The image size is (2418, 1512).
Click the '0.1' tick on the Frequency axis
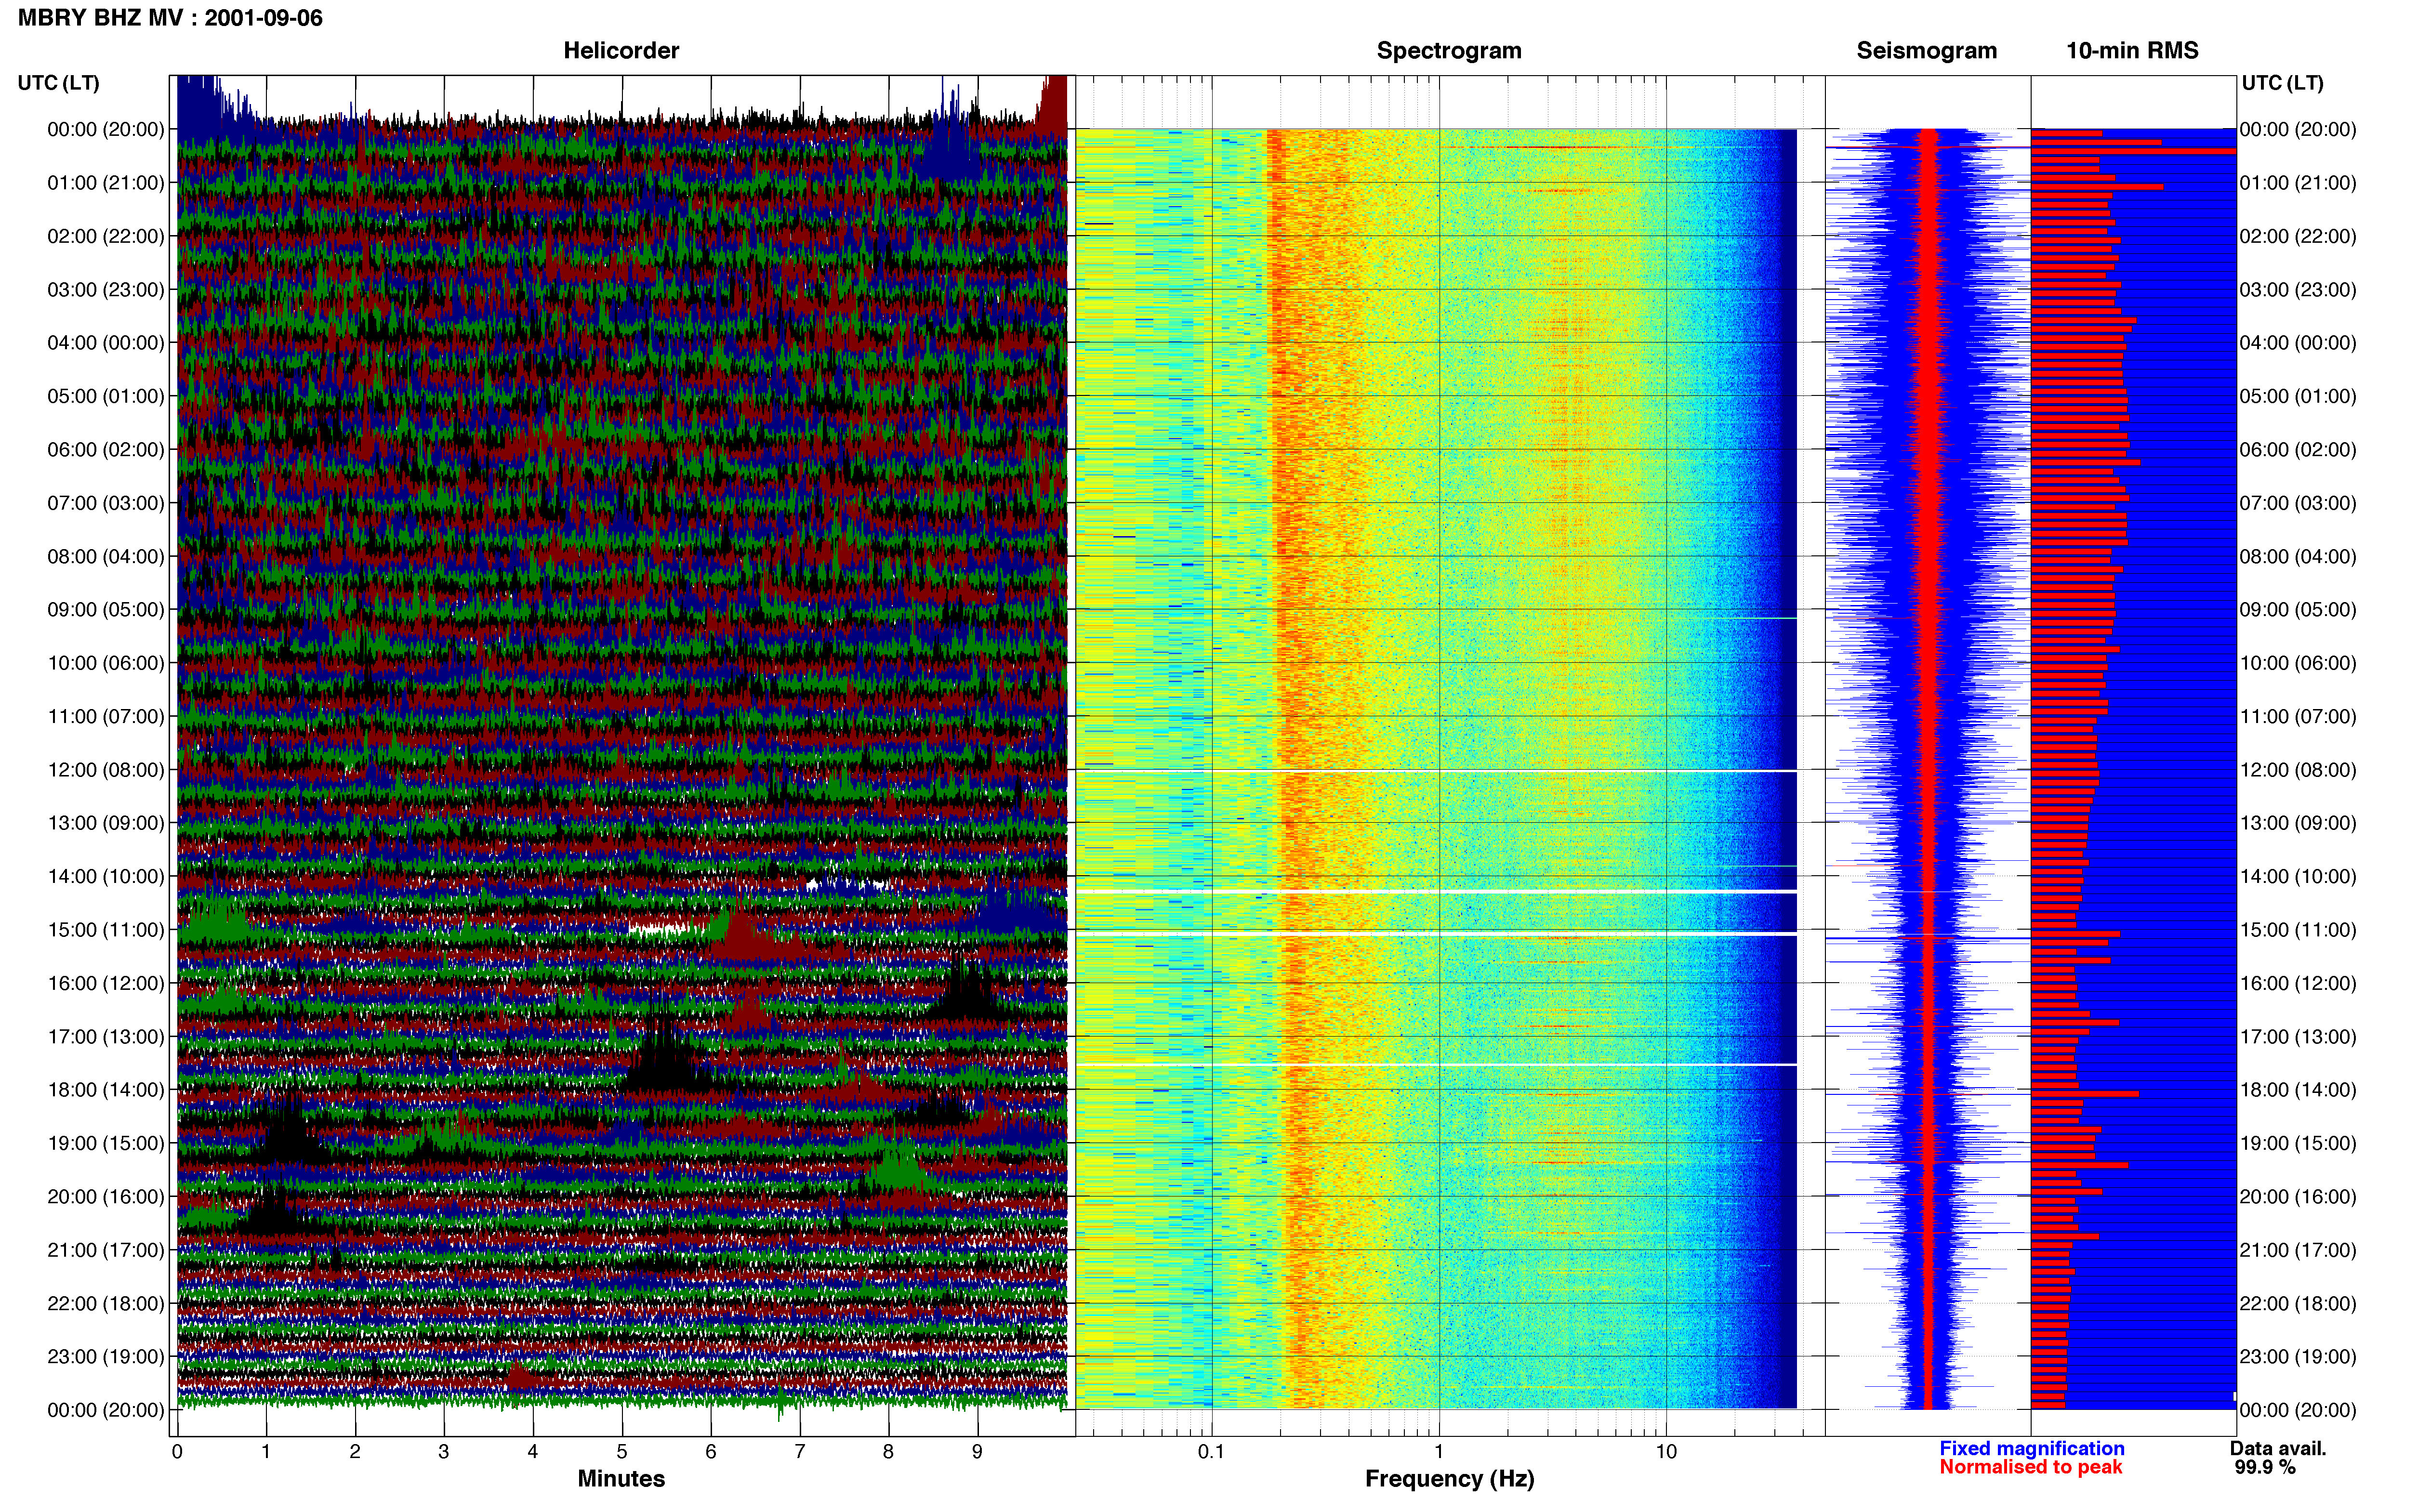click(1211, 1452)
